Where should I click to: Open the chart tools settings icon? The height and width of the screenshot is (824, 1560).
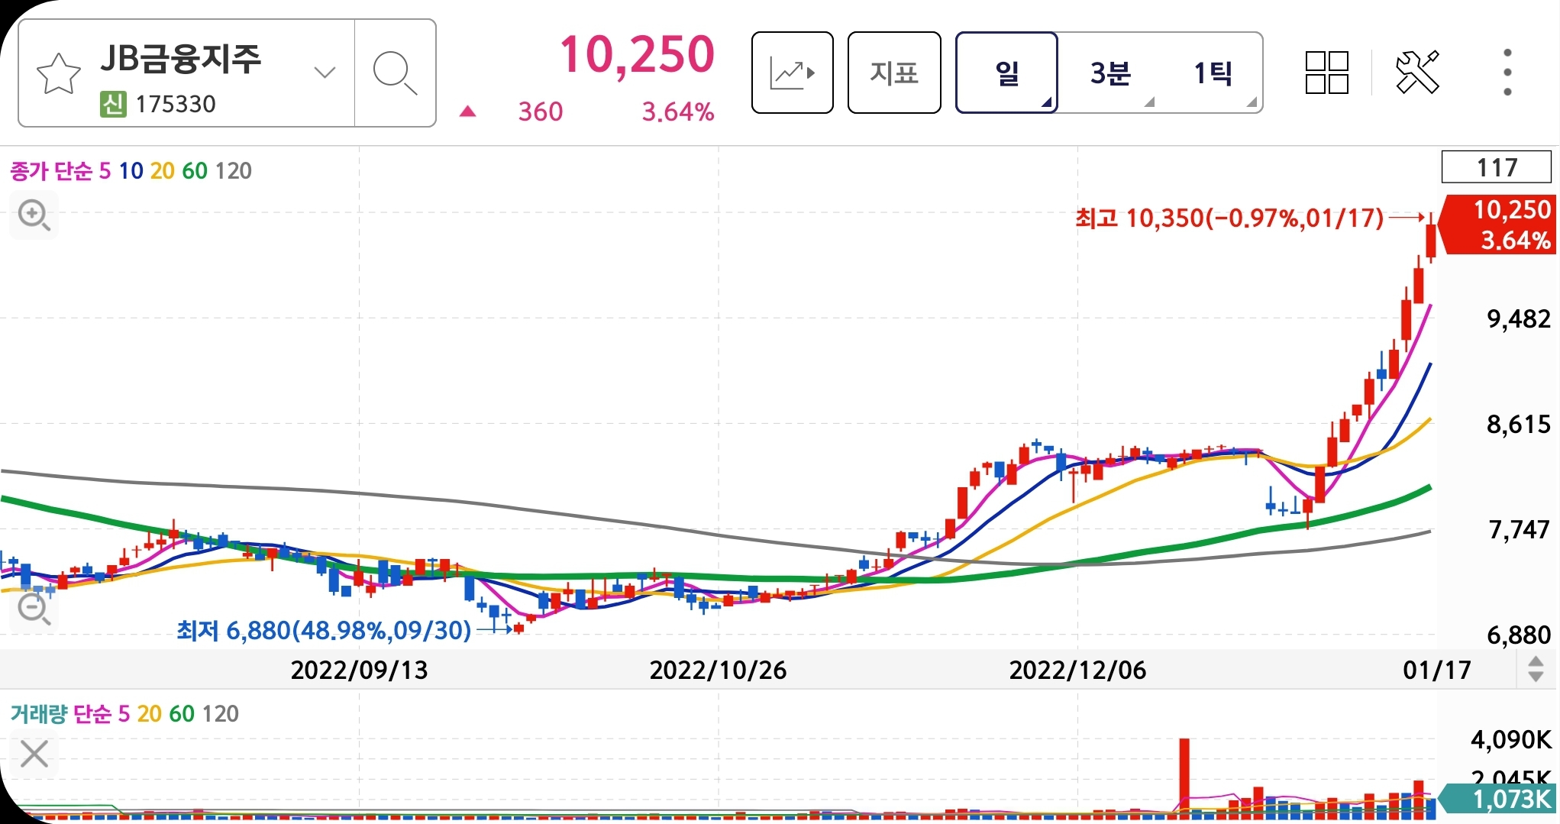(x=1417, y=73)
